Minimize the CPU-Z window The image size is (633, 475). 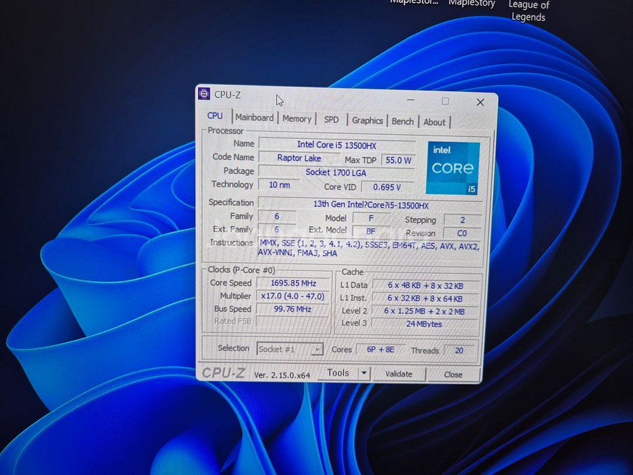(x=411, y=100)
